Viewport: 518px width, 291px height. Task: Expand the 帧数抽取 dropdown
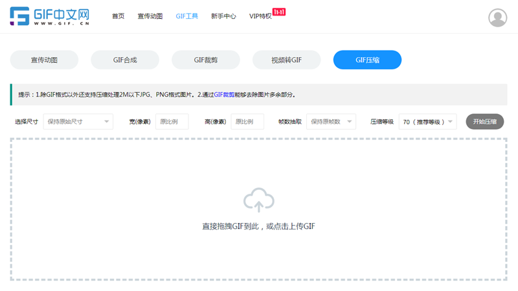click(x=331, y=122)
